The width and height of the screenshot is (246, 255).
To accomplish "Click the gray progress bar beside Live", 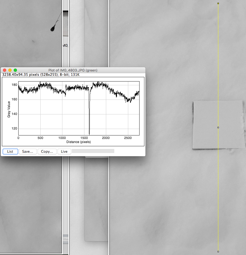I will click(x=93, y=151).
